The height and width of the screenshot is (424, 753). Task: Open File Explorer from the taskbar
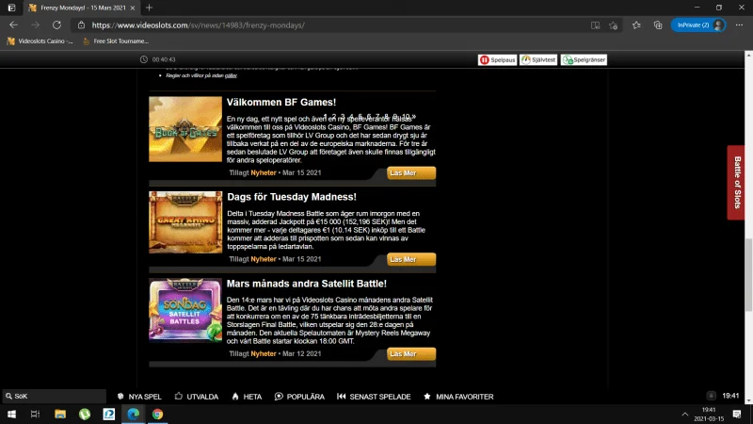[60, 414]
